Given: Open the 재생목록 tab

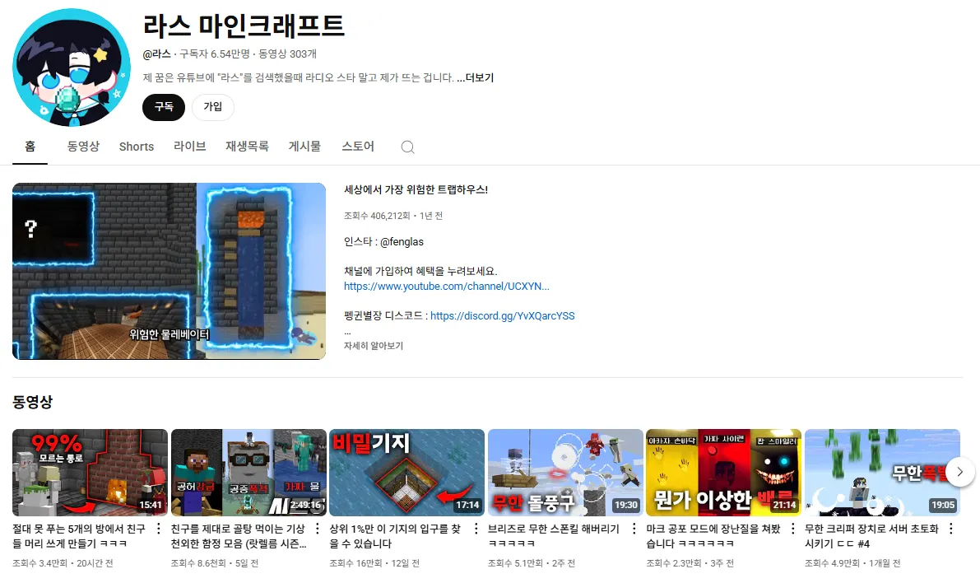Looking at the screenshot, I should (x=247, y=147).
